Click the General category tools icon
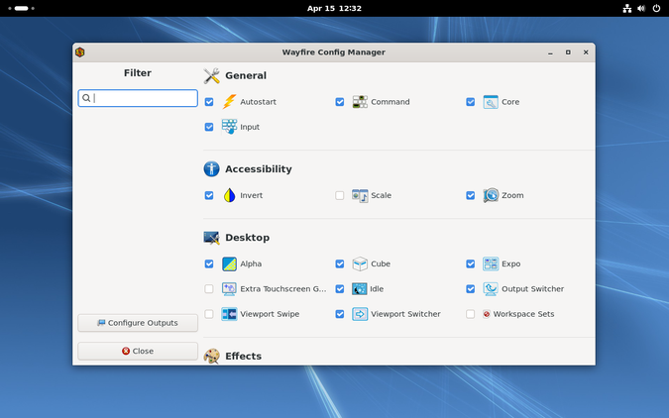Image resolution: width=669 pixels, height=418 pixels. click(212, 76)
